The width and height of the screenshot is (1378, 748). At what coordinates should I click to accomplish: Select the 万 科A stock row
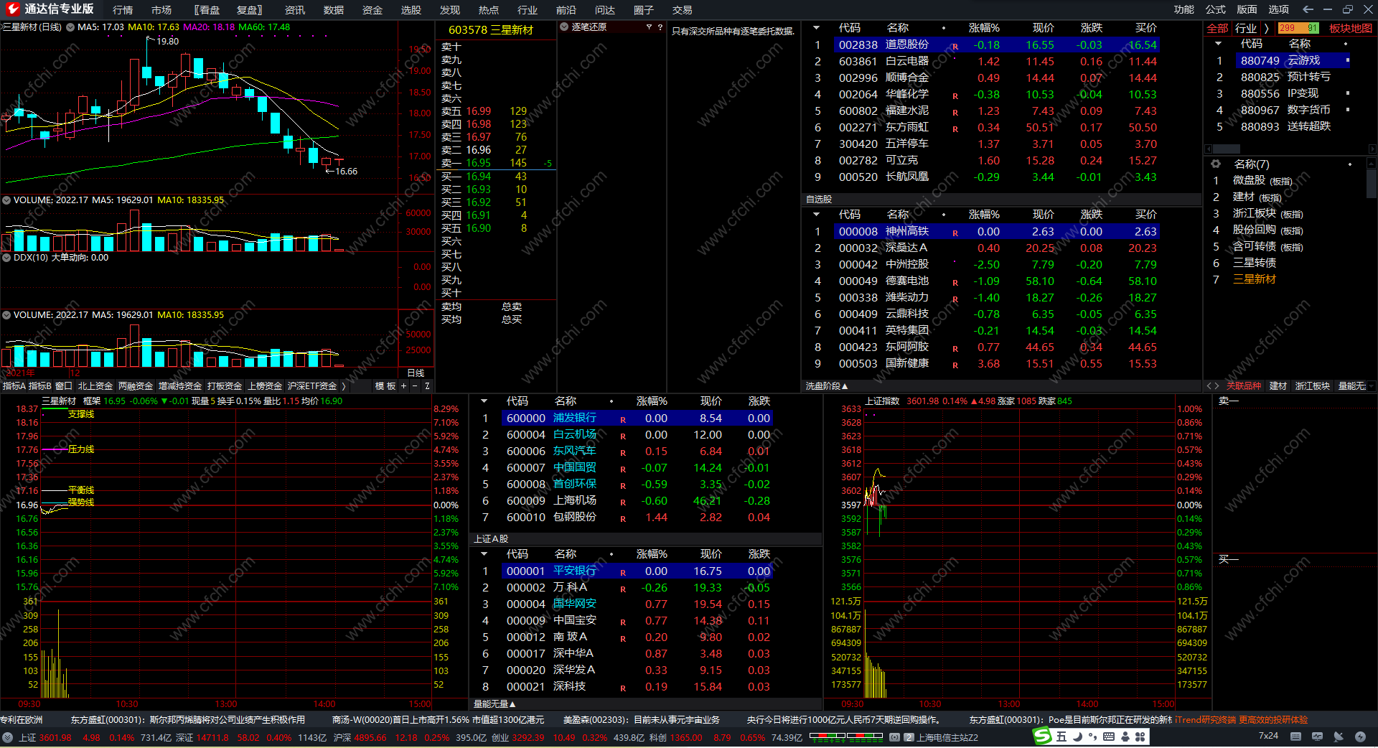(x=623, y=588)
